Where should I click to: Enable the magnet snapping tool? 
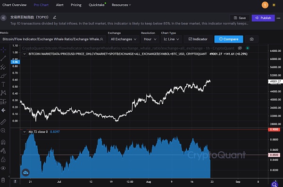[x=3, y=142]
